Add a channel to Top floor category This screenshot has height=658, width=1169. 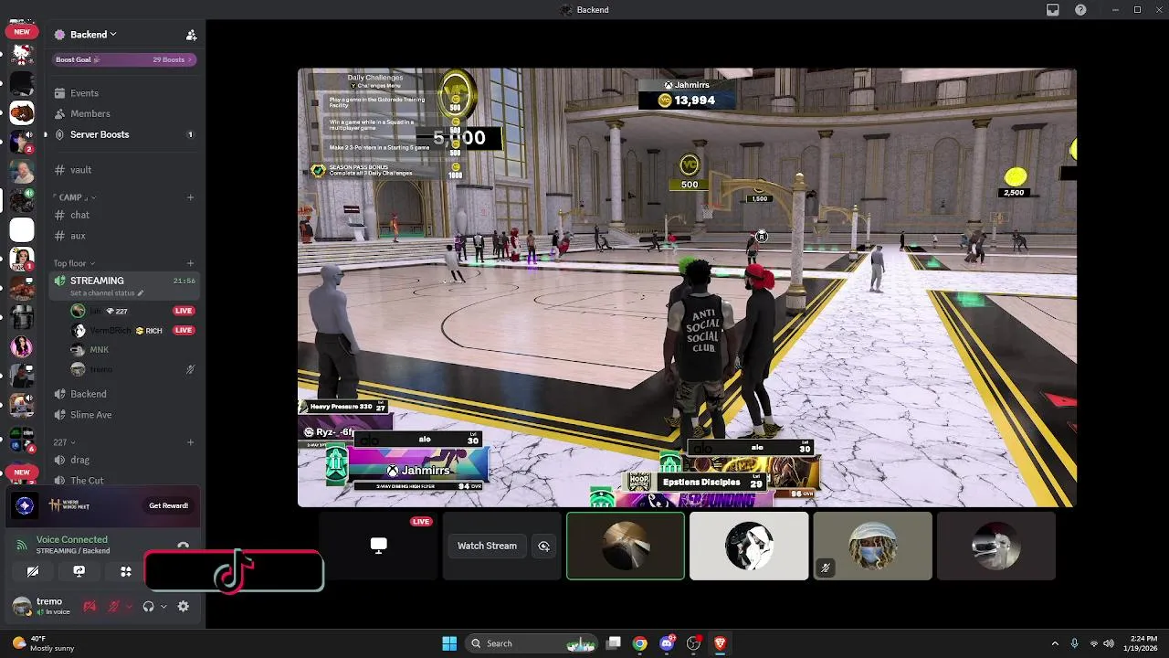point(191,263)
